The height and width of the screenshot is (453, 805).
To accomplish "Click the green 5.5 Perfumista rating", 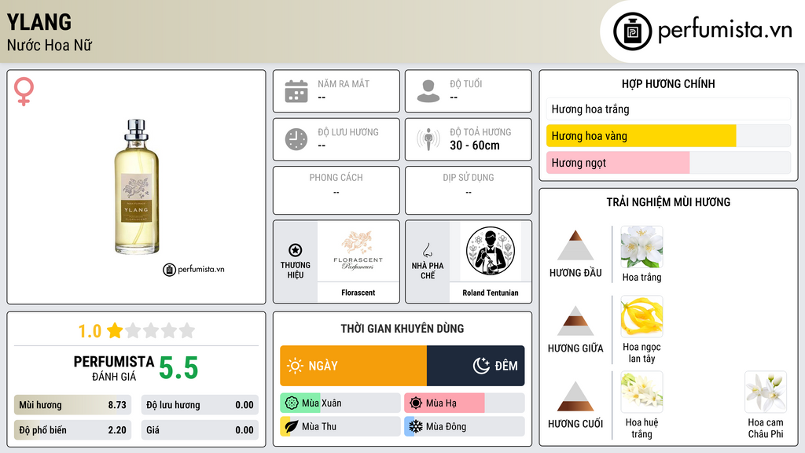I will pyautogui.click(x=178, y=368).
